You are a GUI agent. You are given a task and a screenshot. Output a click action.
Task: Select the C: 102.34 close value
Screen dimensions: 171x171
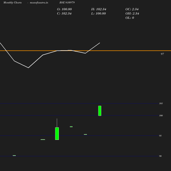(64, 14)
